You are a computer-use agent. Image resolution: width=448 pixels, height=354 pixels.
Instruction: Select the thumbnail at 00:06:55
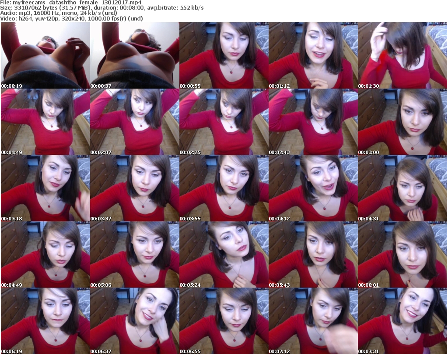pyautogui.click(x=224, y=321)
